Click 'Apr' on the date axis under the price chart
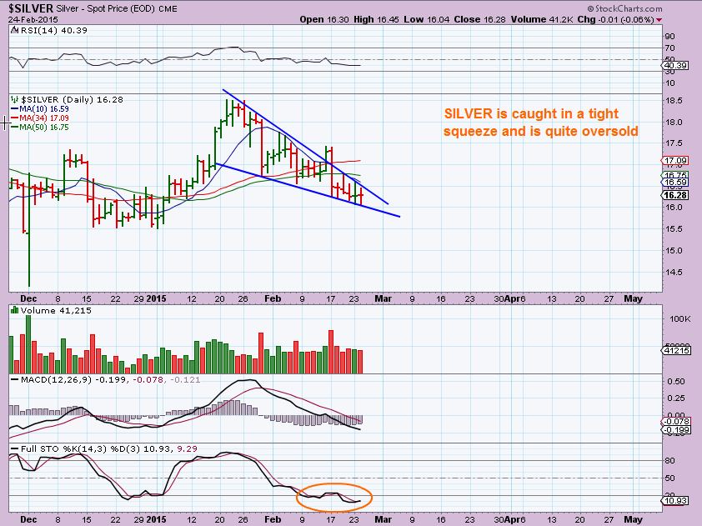Screen dimensions: 702x526 pos(512,298)
